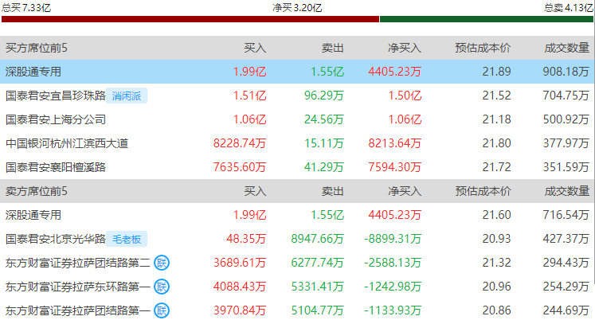Select the green total-sell progress bar

(487, 19)
